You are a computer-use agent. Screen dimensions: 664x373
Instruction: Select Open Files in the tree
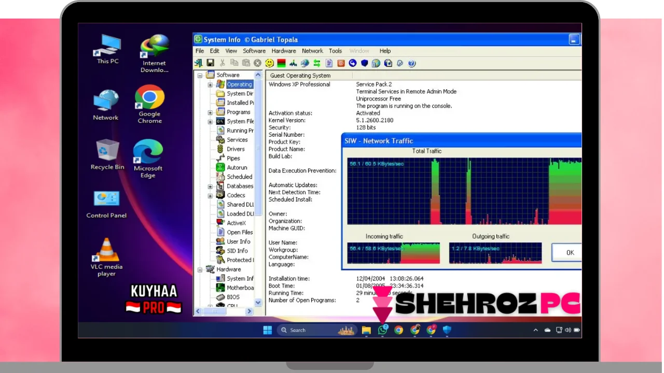tap(240, 233)
